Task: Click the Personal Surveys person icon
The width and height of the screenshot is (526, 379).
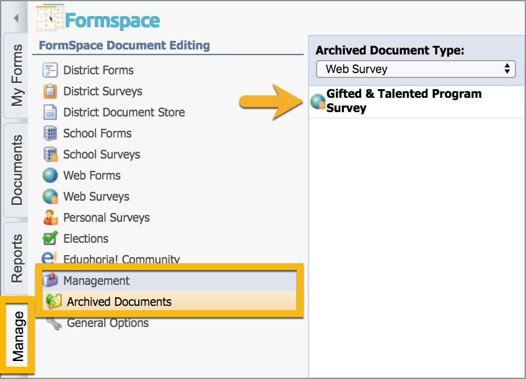Action: 50,217
